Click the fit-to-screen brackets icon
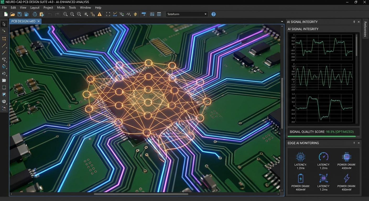The width and height of the screenshot is (369, 201). (x=108, y=14)
